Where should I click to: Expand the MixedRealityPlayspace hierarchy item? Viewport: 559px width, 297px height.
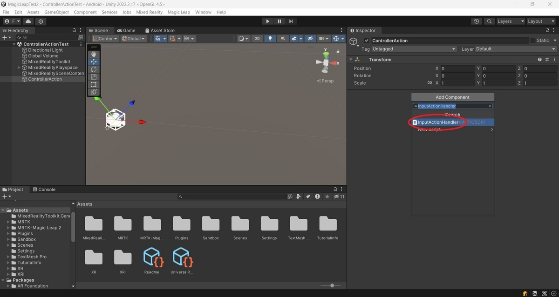tap(19, 67)
